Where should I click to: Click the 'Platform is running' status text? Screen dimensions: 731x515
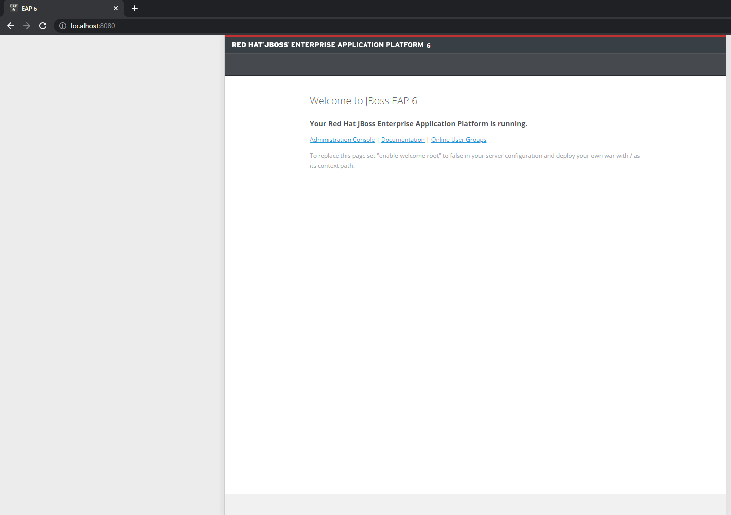tap(418, 124)
